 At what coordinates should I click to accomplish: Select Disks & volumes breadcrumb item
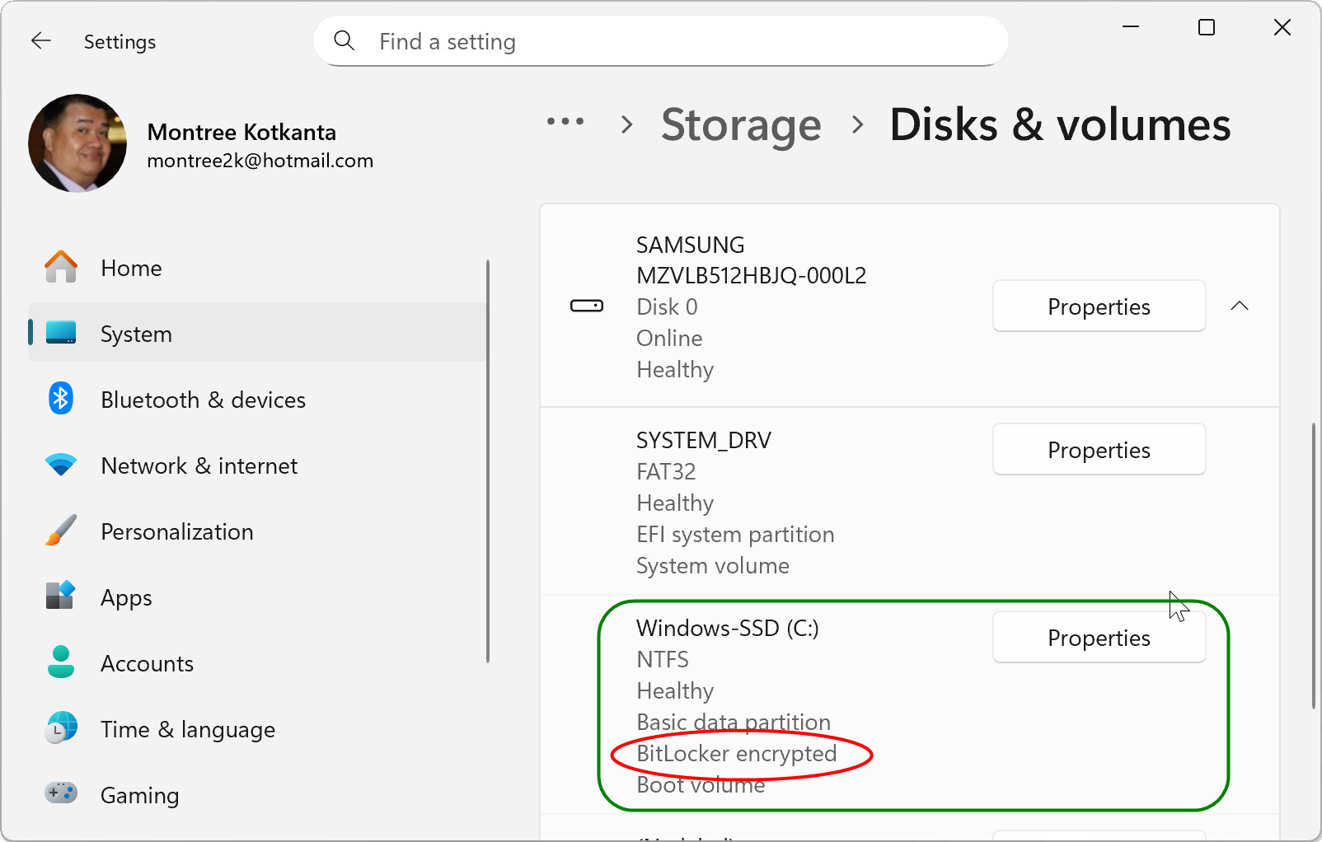pos(1060,125)
